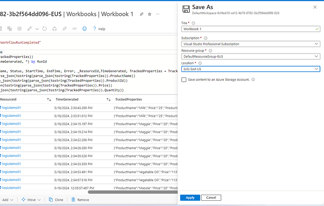Open logicdemo01 link in the 2:33:51.012 PM row
Image resolution: width=324 pixels, height=206 pixels.
click(11, 116)
